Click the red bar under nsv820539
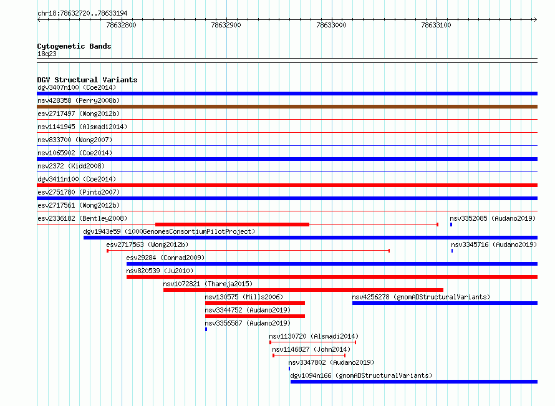 (332, 277)
